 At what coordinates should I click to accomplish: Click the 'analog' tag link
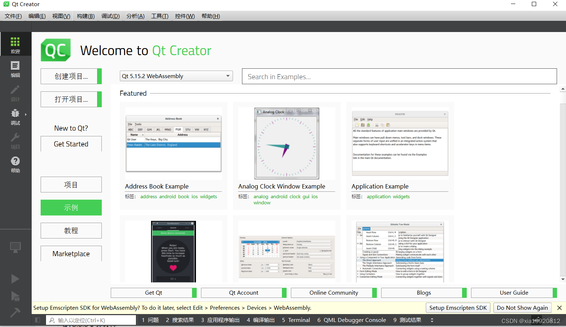click(261, 197)
